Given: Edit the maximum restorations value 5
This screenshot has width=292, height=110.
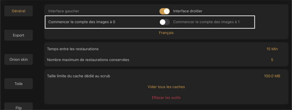Looking at the screenshot, I should [272, 60].
